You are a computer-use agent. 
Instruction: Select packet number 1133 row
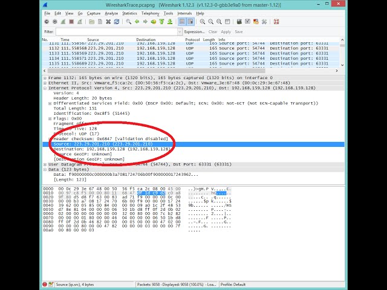(191, 54)
